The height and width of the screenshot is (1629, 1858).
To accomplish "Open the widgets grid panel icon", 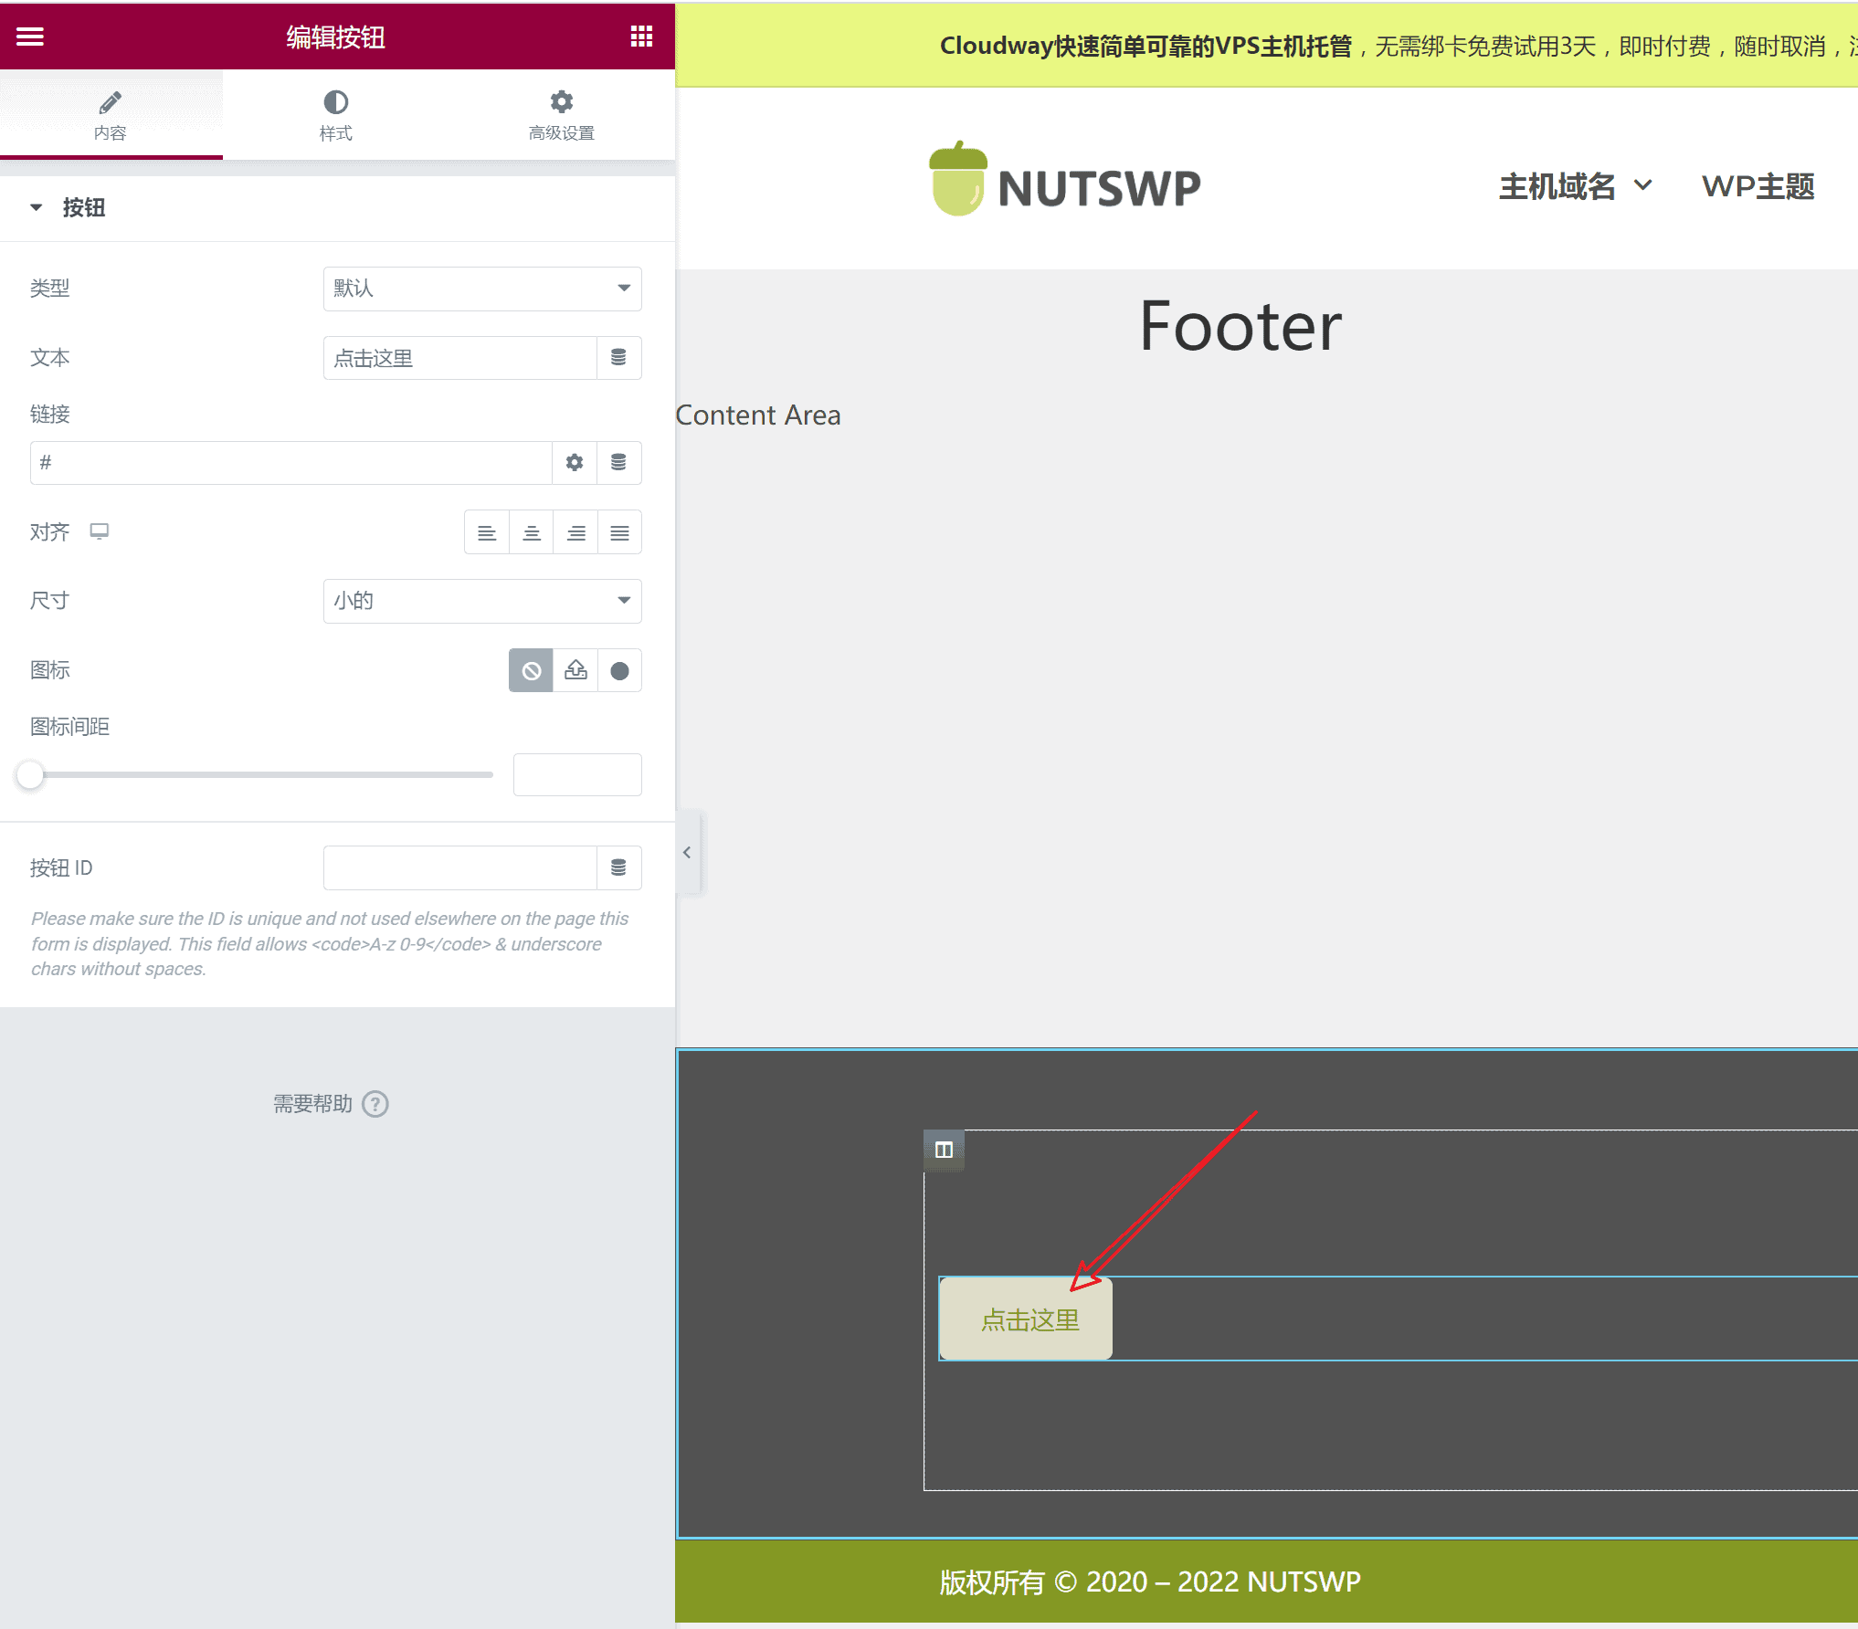I will click(641, 37).
